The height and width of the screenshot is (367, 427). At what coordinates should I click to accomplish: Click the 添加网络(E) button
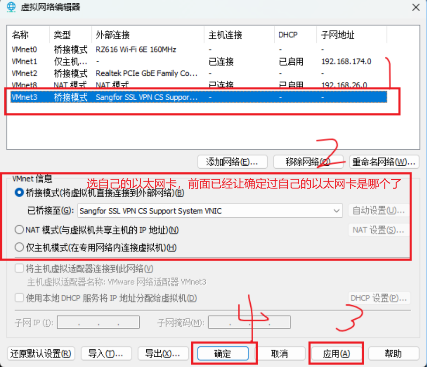pyautogui.click(x=232, y=161)
